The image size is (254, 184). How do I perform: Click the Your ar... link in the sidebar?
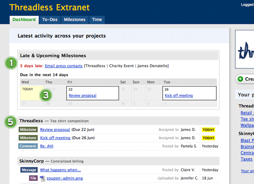tap(248, 171)
